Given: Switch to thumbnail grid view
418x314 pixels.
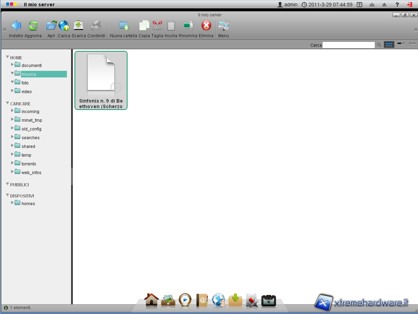Looking at the screenshot, I should point(389,45).
